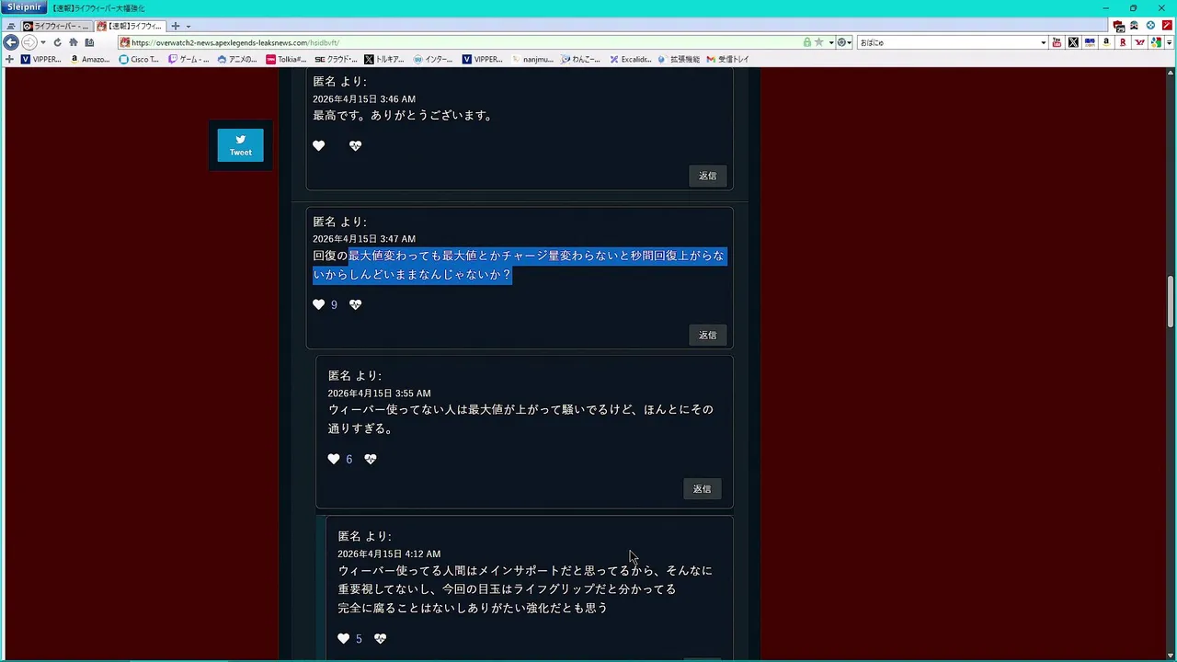Screen dimensions: 1177x662
Task: Open the トルキア... X bookmark
Action: 384,59
